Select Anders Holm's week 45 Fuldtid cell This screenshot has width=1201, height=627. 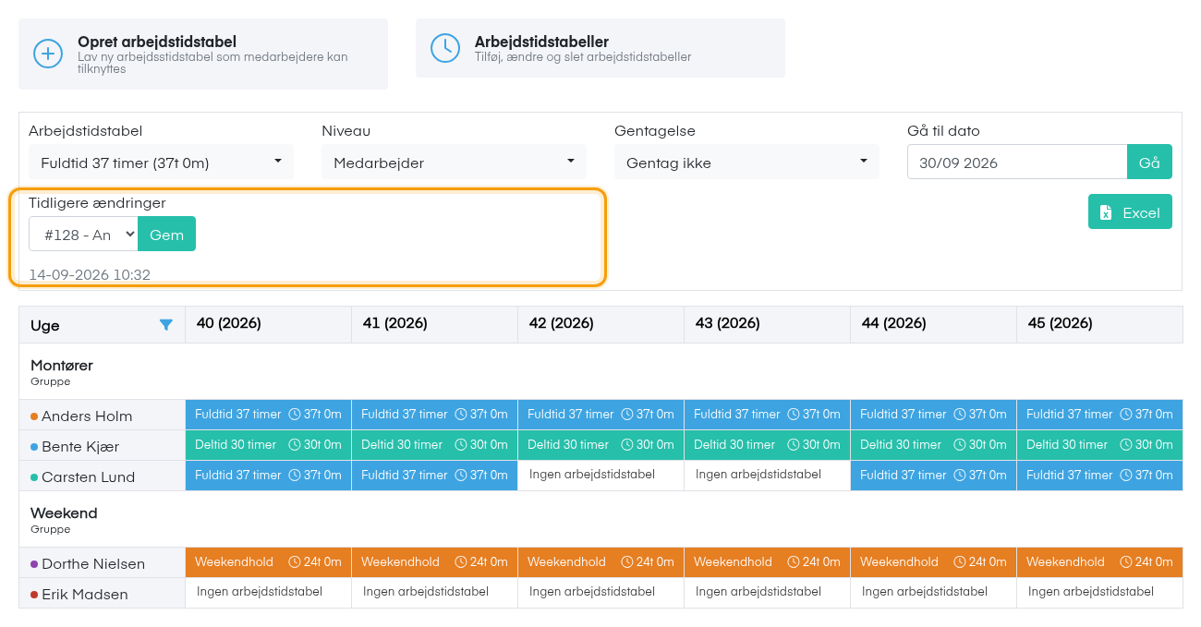coord(1100,415)
